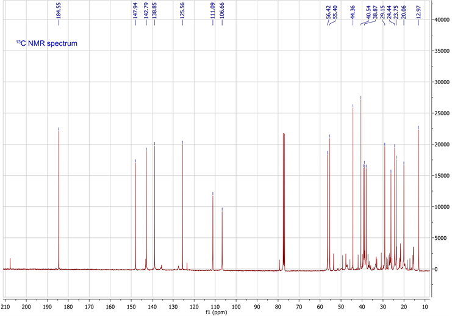Click the 23.75 peak label

pos(396,12)
